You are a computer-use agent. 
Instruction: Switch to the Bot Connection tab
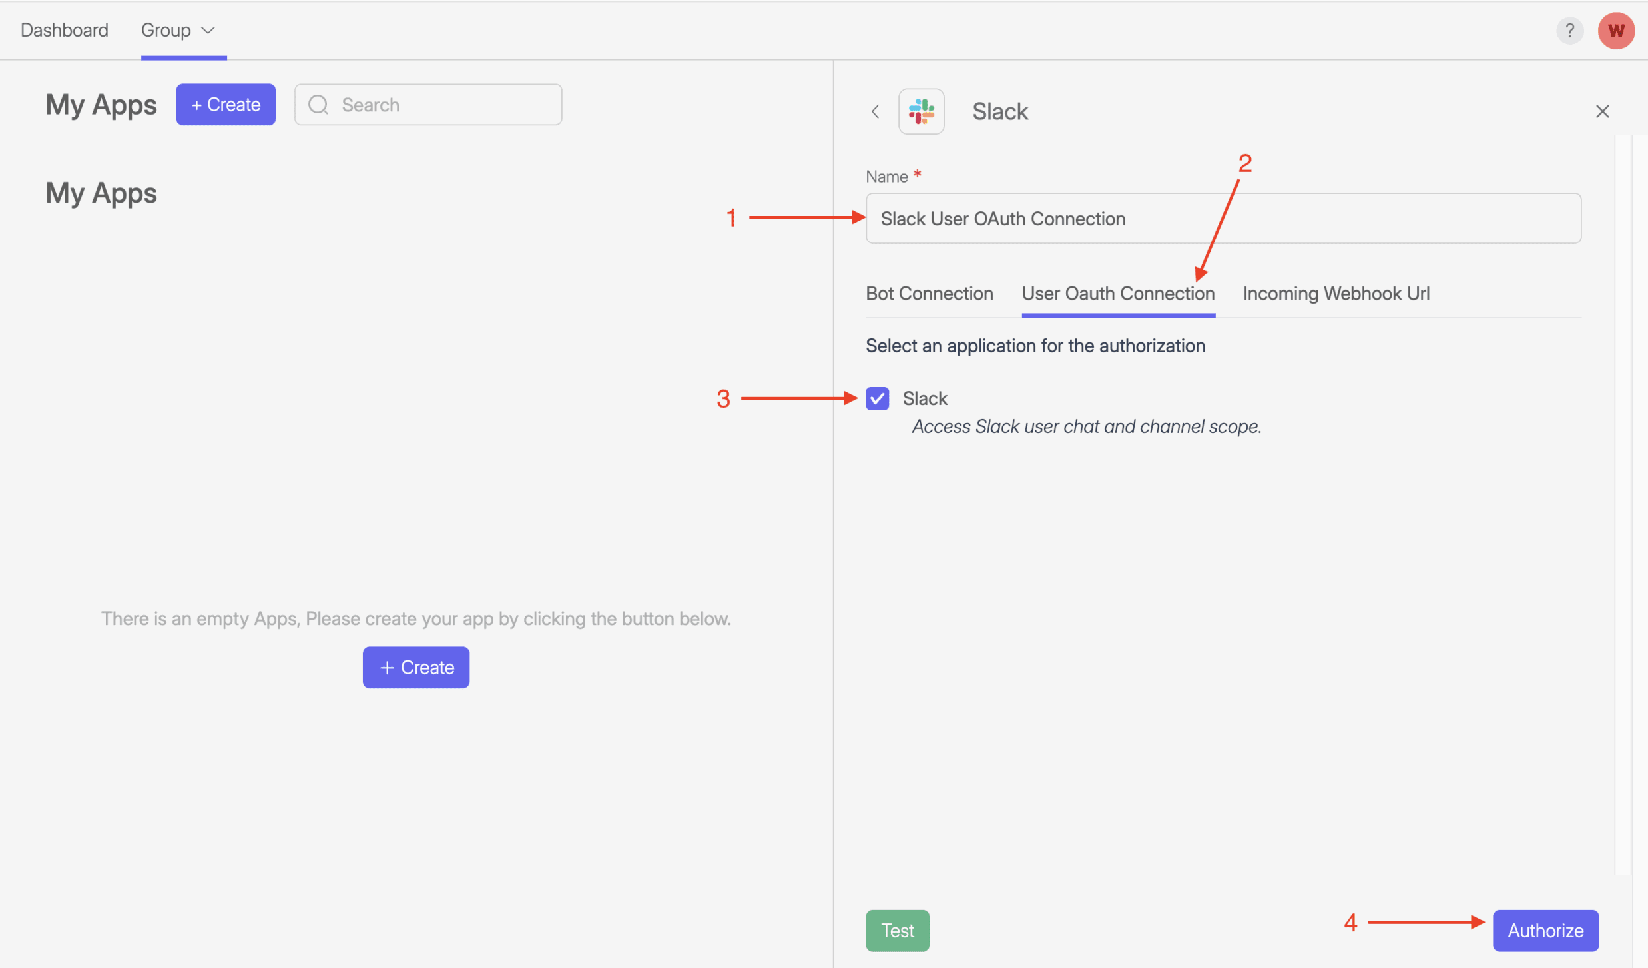coord(929,293)
